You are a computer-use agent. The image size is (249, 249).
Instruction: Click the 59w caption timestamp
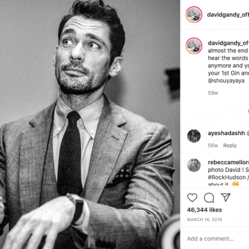pyautogui.click(x=213, y=93)
